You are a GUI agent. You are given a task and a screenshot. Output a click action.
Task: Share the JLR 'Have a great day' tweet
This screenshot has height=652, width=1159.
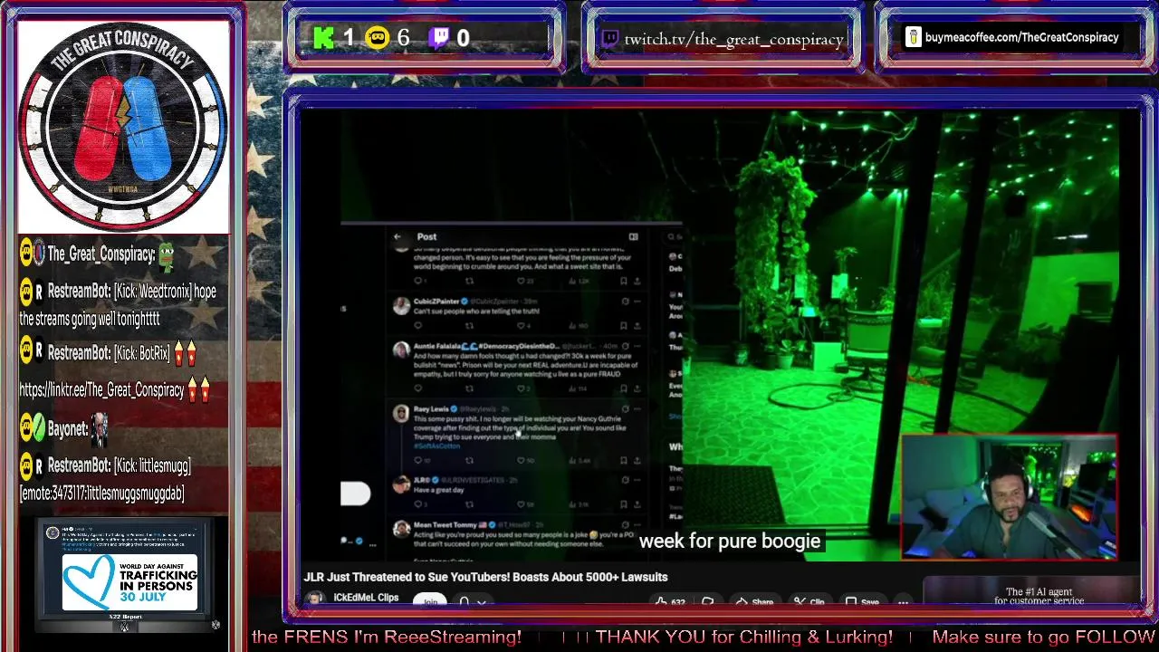point(637,504)
